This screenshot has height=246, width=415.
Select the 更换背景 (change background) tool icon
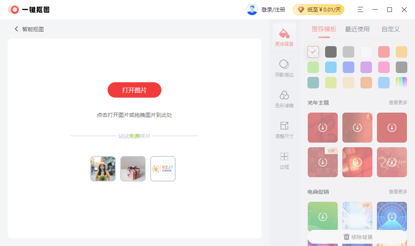point(284,36)
